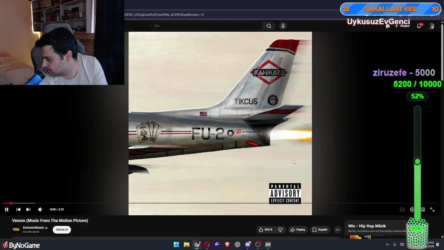Screen dimensions: 444x250
Task: Skip to next video in playlist
Action: pos(28,209)
